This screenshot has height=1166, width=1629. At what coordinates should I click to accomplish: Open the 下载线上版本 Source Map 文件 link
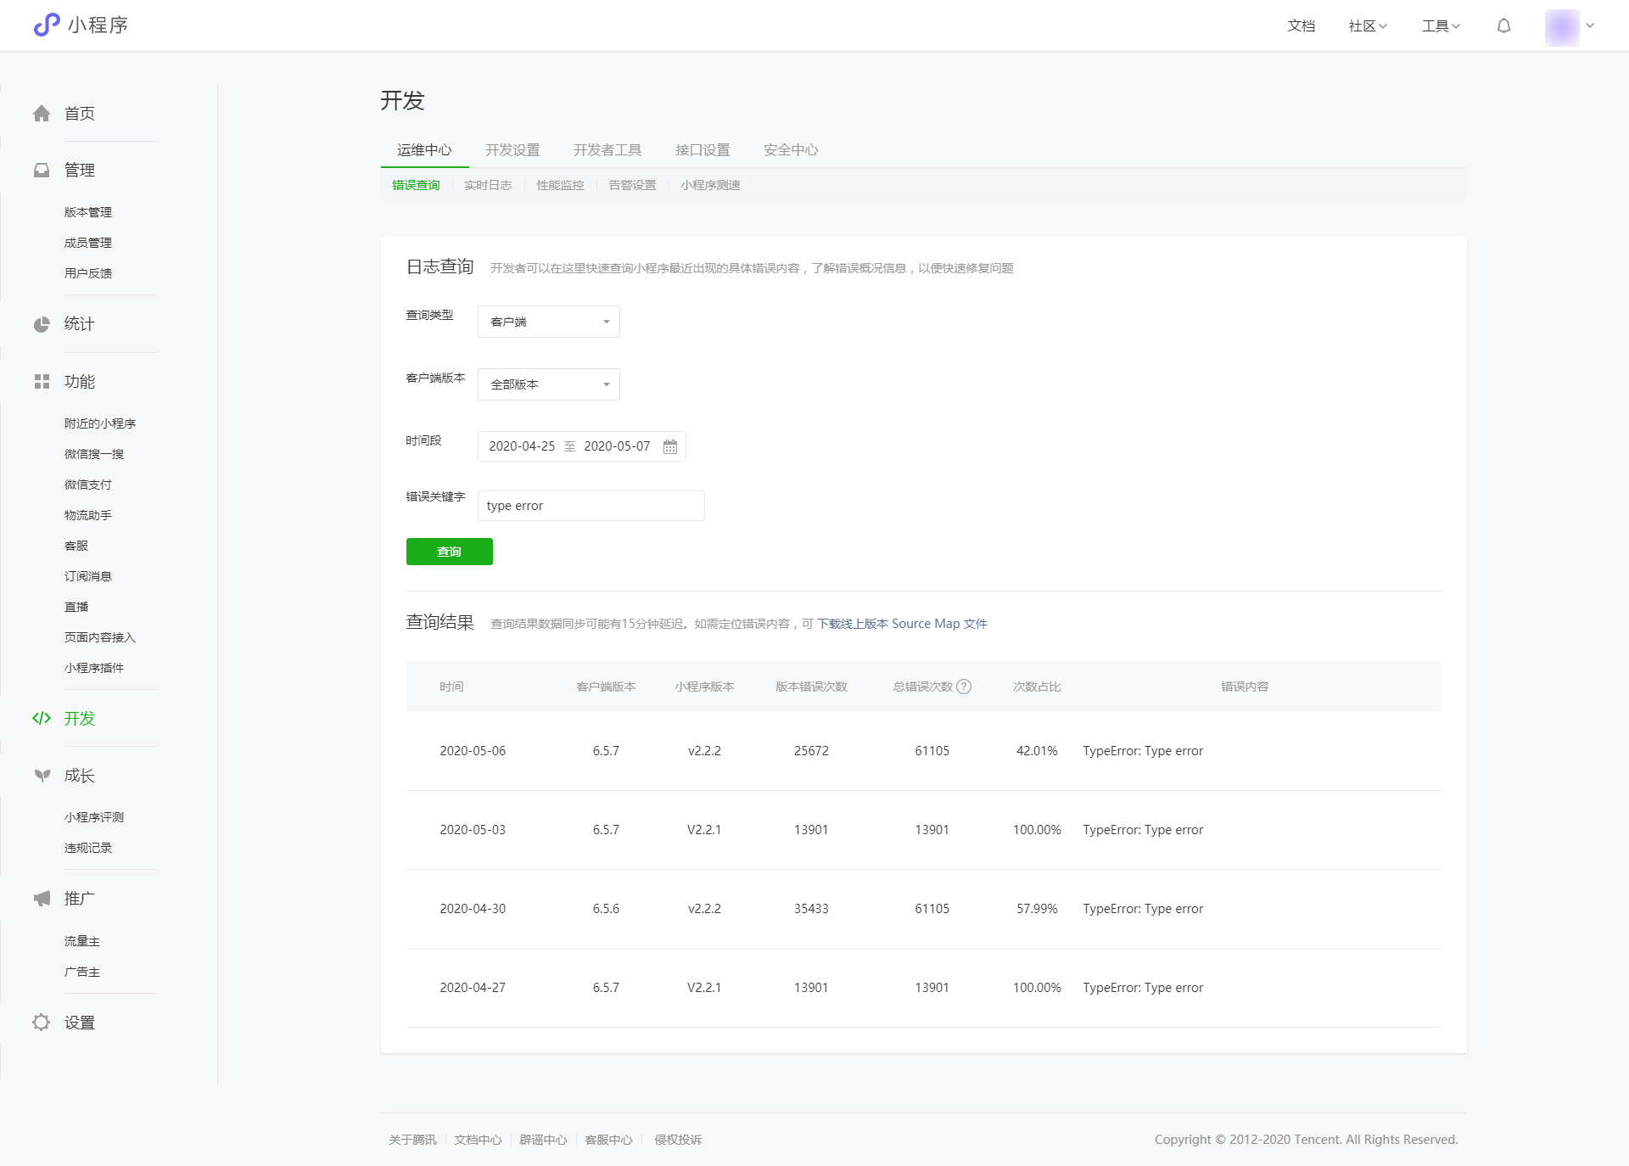click(x=902, y=624)
